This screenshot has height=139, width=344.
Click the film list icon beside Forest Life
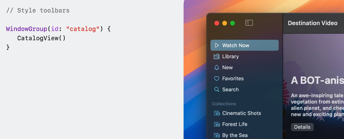coord(217,124)
